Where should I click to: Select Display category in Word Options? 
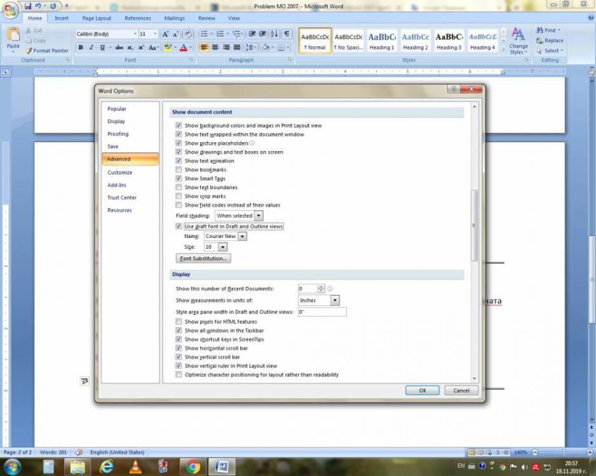pos(116,121)
